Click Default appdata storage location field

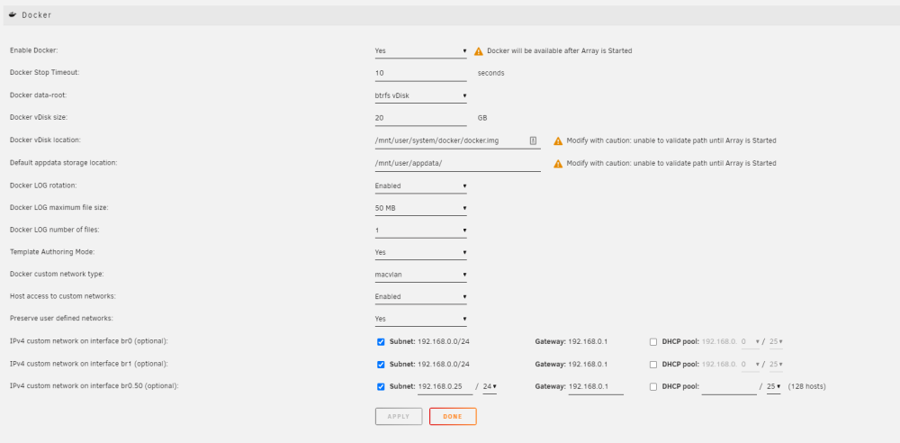click(457, 163)
